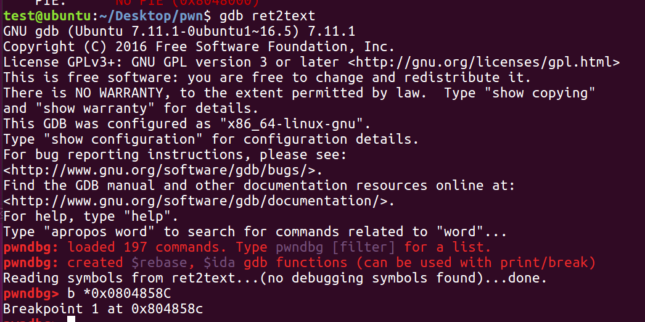645x322 pixels.
Task: Click 'Breakpoint 1 at 0x804858c' output
Action: [103, 309]
